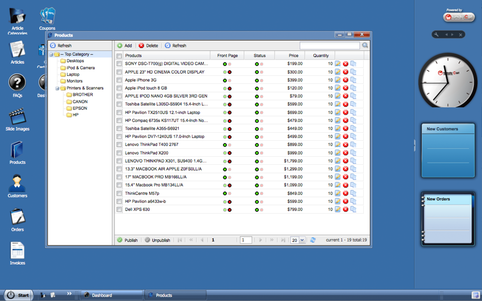The width and height of the screenshot is (482, 301).
Task: Select checkbox for HP Pavilion a6433w-b
Action: pos(120,201)
